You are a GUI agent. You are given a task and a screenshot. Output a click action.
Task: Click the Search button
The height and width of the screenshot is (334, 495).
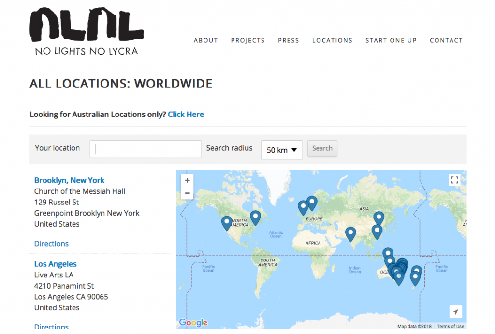[x=322, y=148]
